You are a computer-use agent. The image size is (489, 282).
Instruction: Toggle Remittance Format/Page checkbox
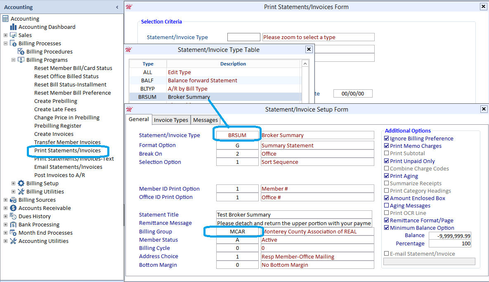click(386, 220)
